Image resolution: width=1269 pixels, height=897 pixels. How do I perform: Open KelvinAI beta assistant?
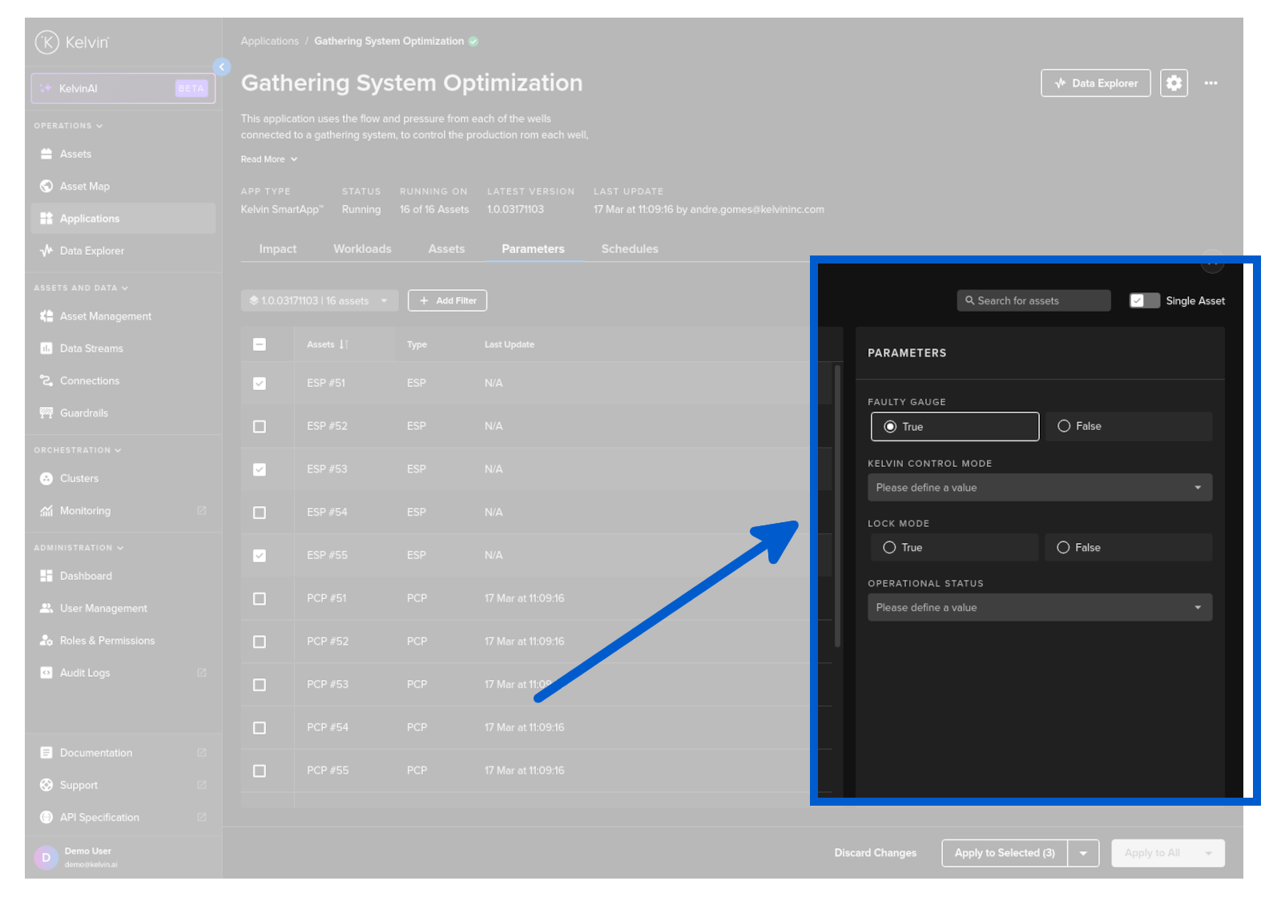[x=123, y=89]
